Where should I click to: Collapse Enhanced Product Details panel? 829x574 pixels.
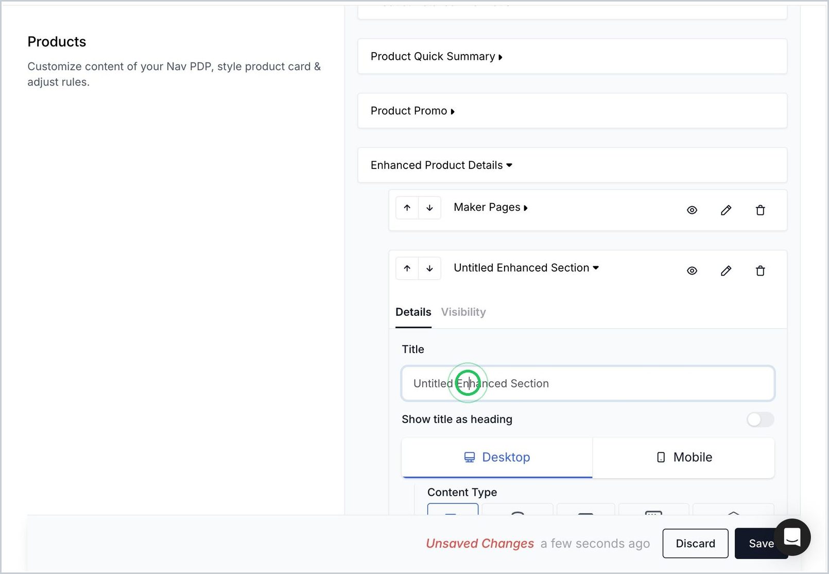[x=572, y=165]
